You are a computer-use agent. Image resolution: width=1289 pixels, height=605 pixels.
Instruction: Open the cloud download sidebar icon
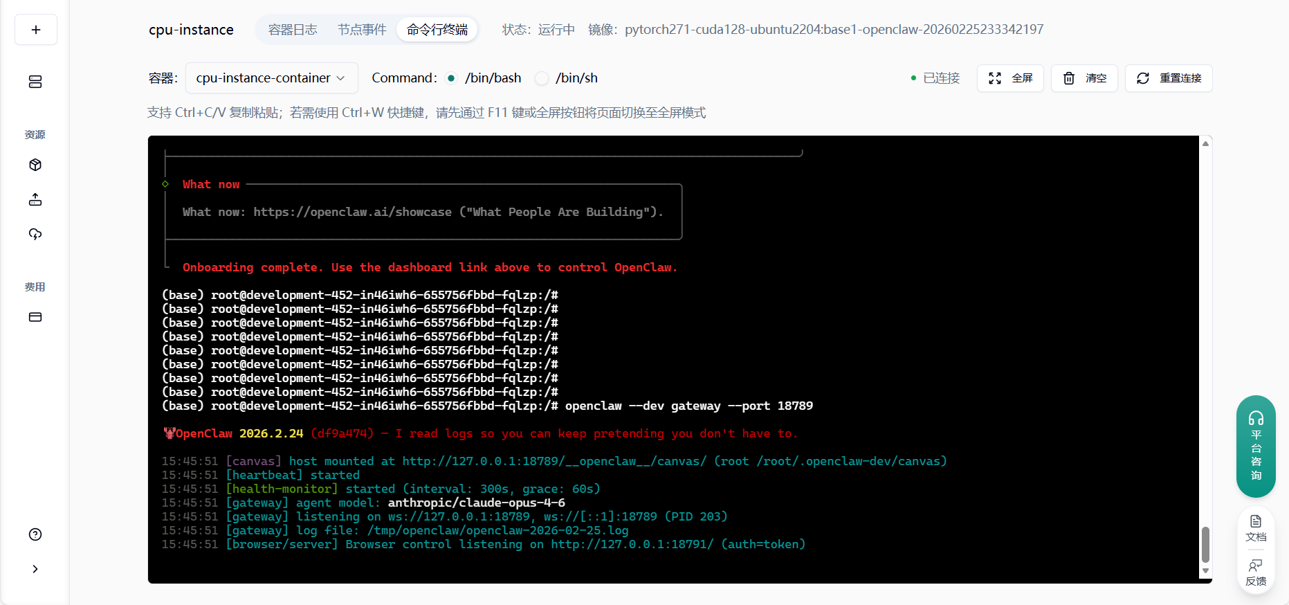pyautogui.click(x=35, y=234)
